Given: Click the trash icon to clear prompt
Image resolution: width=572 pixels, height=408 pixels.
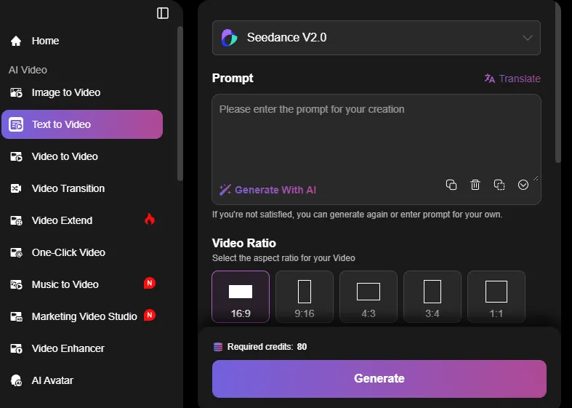Looking at the screenshot, I should click(x=475, y=185).
